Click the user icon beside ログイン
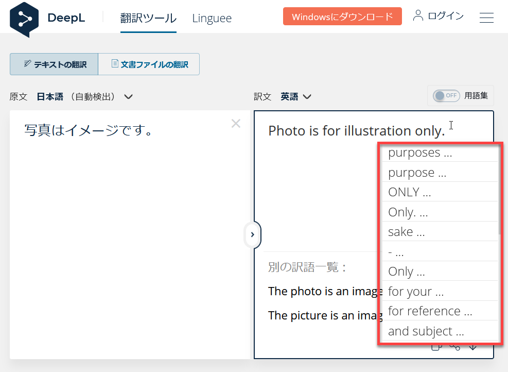Image resolution: width=508 pixels, height=372 pixels. [418, 16]
